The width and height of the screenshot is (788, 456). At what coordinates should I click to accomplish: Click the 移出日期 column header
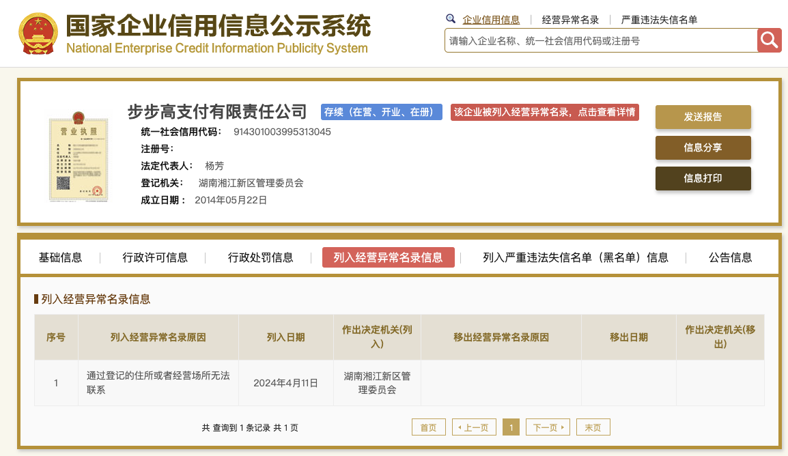click(629, 337)
